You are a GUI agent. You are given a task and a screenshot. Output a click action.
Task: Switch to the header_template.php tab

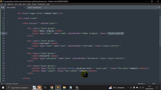[x=34, y=7]
